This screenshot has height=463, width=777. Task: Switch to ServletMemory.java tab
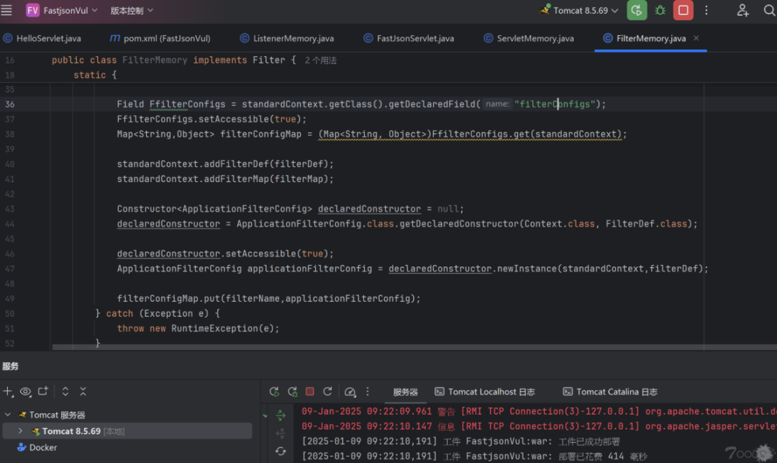[529, 38]
